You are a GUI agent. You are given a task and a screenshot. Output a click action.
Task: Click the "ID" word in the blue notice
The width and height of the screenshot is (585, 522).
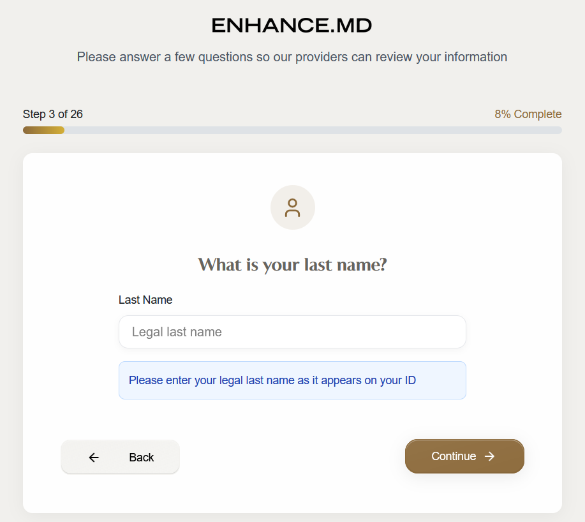coord(410,380)
